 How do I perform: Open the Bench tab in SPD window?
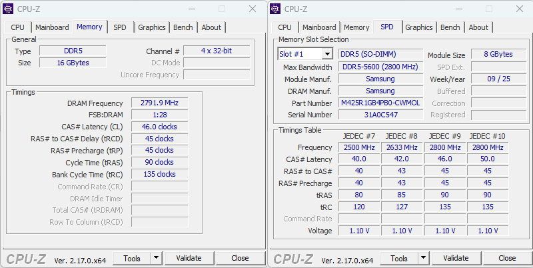[450, 27]
